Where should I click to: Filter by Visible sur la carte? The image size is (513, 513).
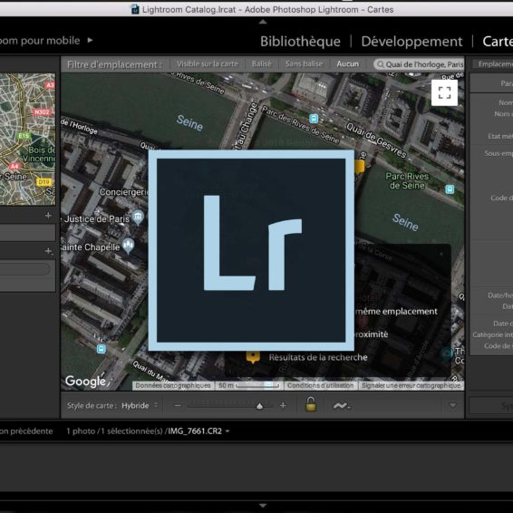pos(207,64)
